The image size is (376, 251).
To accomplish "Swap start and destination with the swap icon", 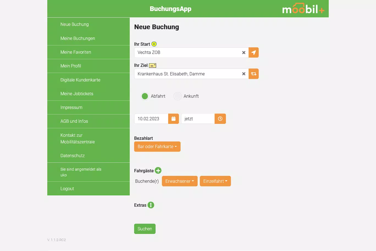I will (253, 74).
